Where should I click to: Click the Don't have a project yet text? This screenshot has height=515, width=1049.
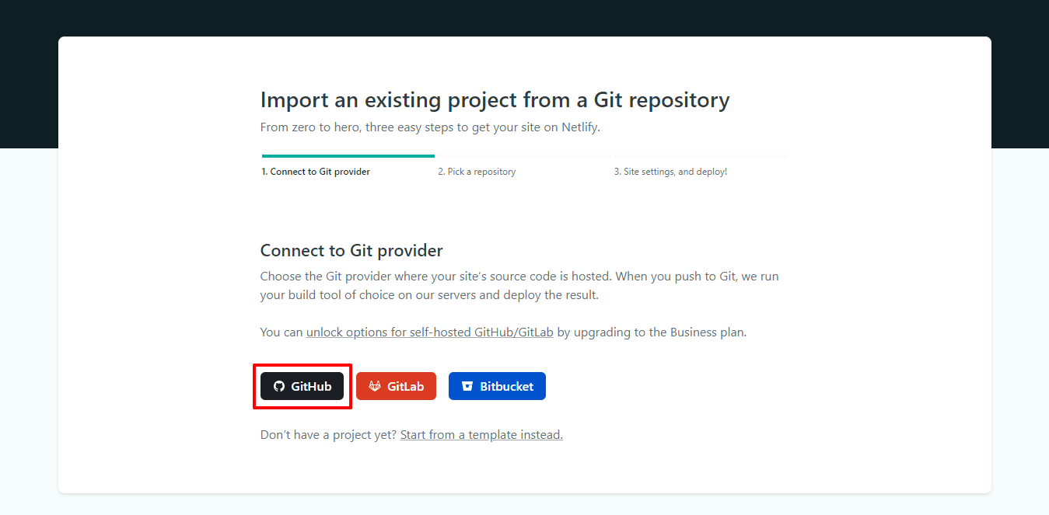click(x=328, y=435)
